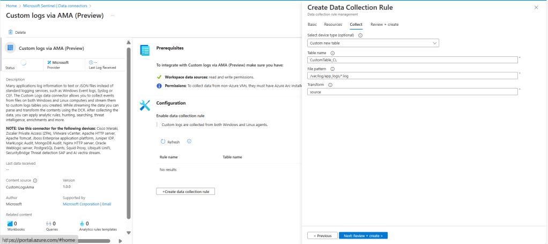Click the Delete trash icon
This screenshot has width=548, height=244.
(11, 32)
